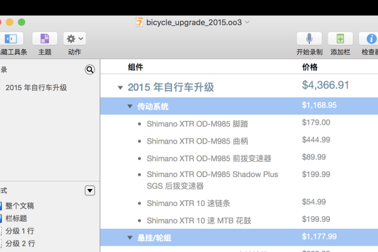The width and height of the screenshot is (378, 252).
Task: Click the price cell $444.99
Action: point(316,140)
